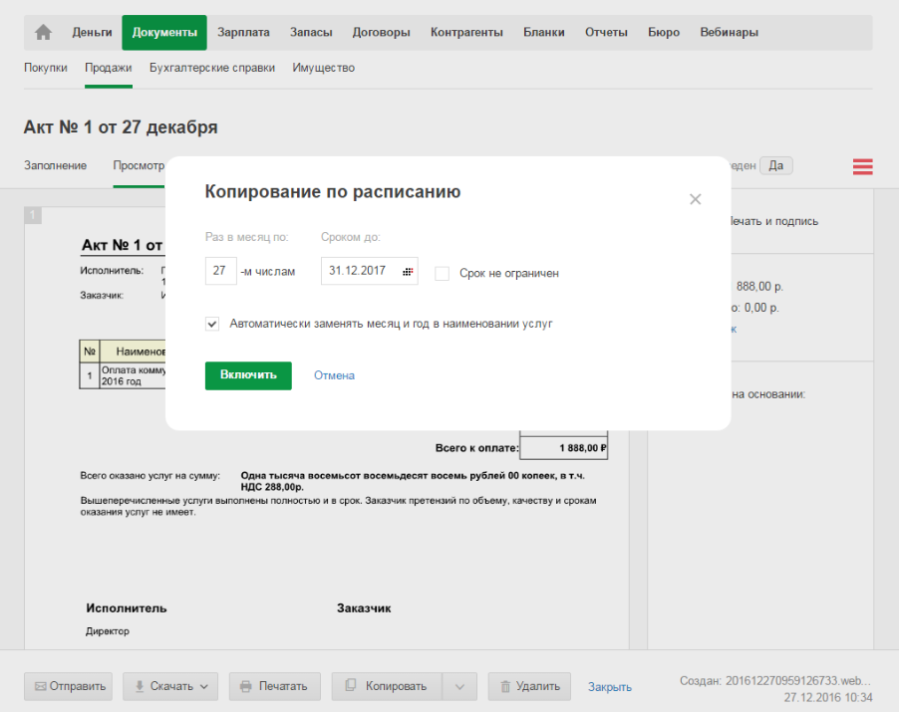This screenshot has width=899, height=712.
Task: Click the page number 1 marker
Action: tap(33, 215)
